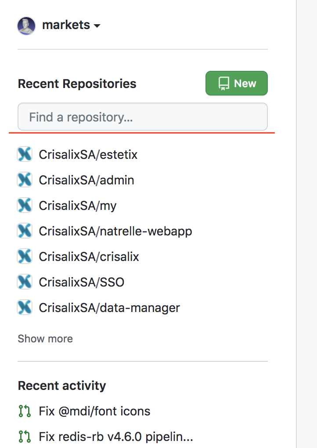Viewport: 317px width, 448px height.
Task: Open the CrisalixSA/SSO repository
Action: click(82, 282)
